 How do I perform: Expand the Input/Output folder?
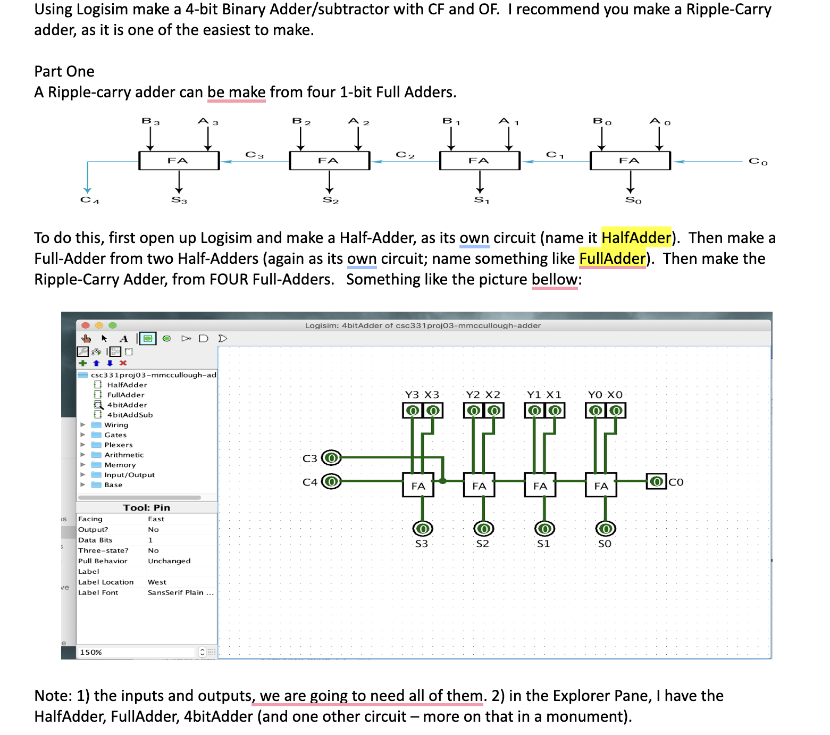[x=83, y=474]
